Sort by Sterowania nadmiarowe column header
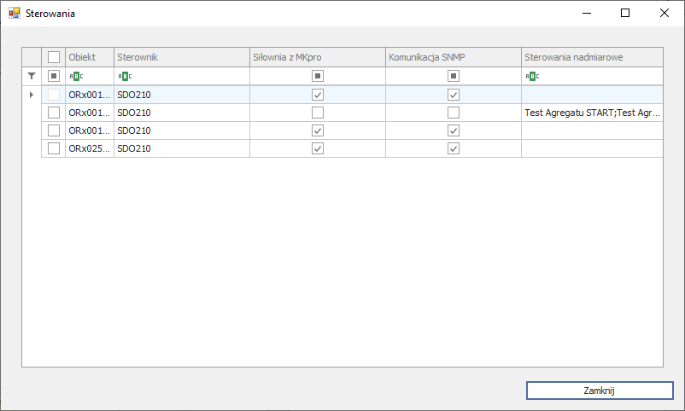This screenshot has width=685, height=411. point(593,57)
